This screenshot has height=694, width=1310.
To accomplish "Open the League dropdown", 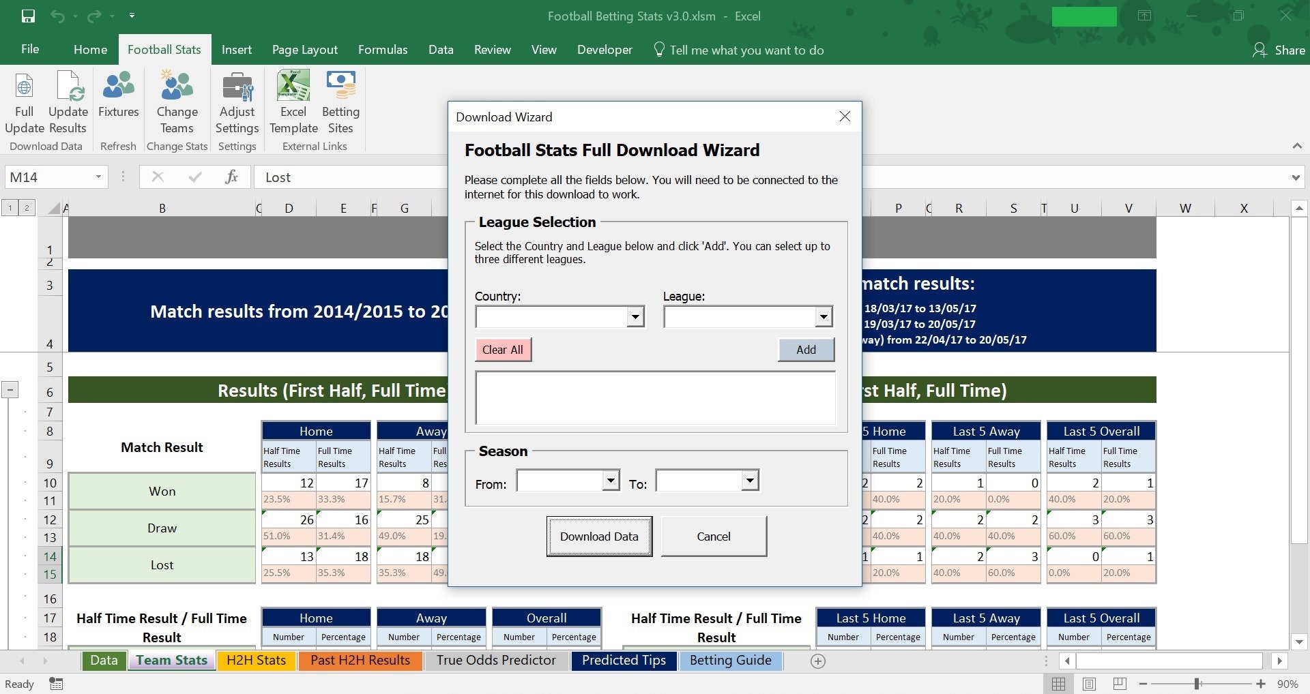I will (823, 316).
